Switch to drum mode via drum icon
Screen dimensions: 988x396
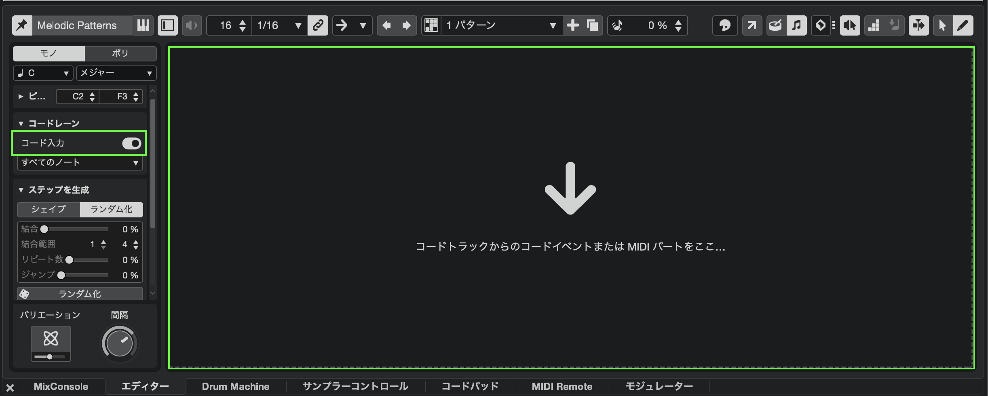pos(776,25)
